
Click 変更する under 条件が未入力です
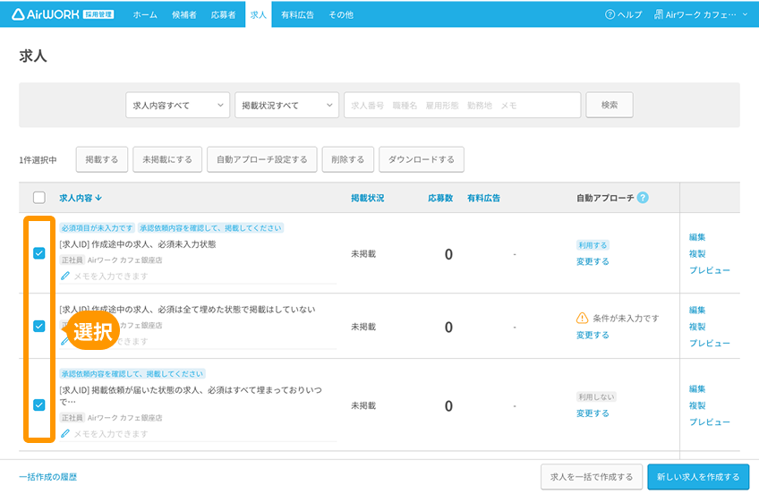[x=593, y=335]
